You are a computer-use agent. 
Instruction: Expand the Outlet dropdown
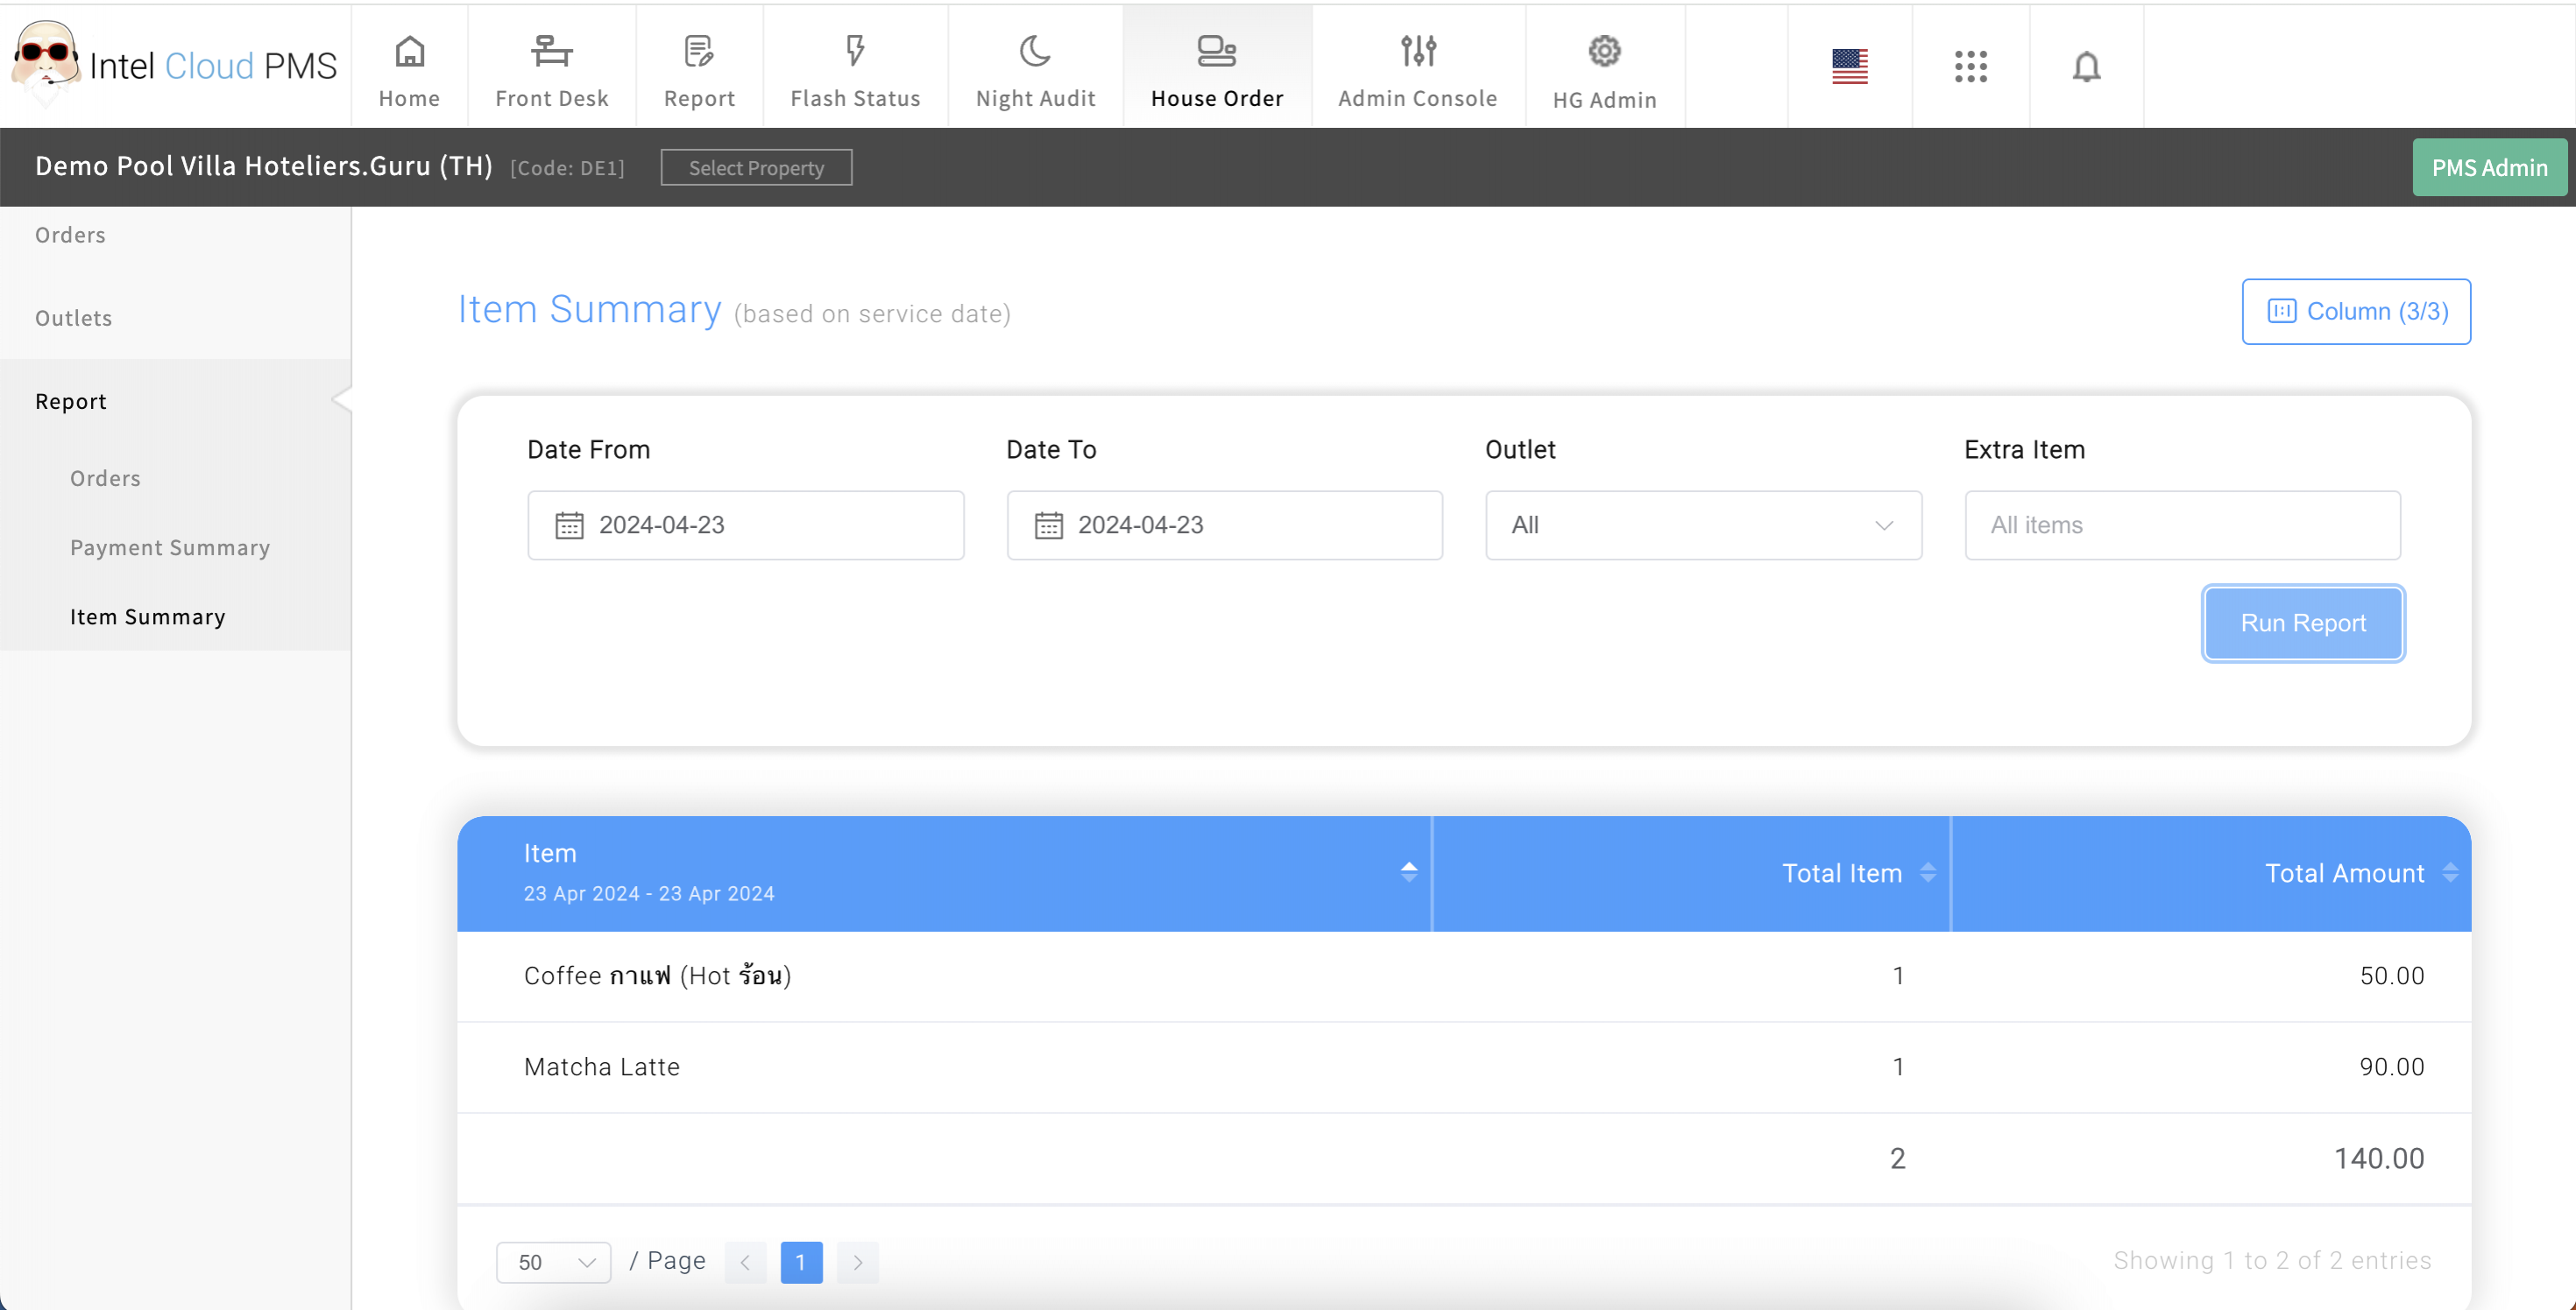(1703, 525)
